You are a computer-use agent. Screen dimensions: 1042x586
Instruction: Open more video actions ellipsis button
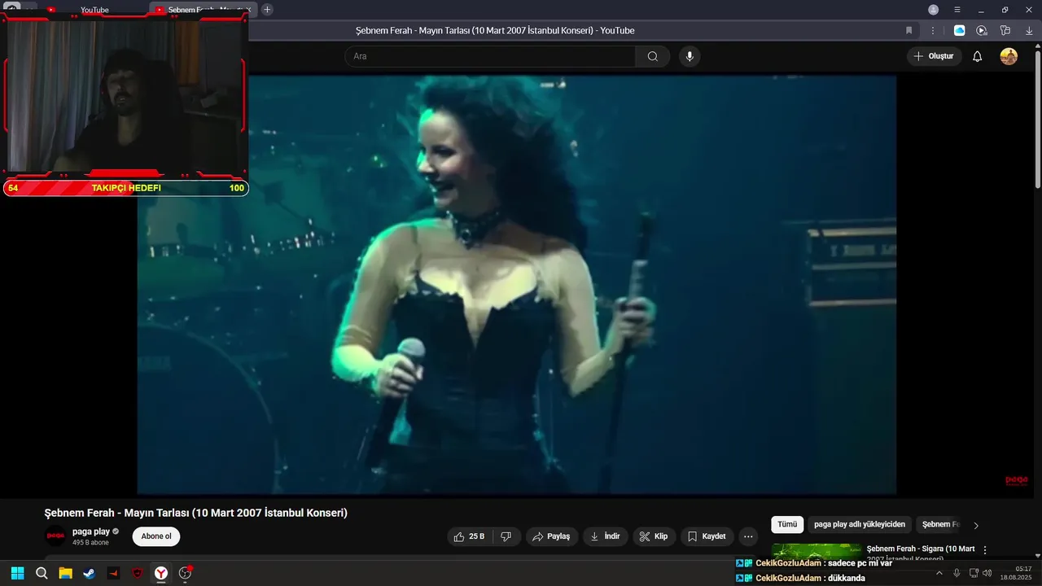748,536
